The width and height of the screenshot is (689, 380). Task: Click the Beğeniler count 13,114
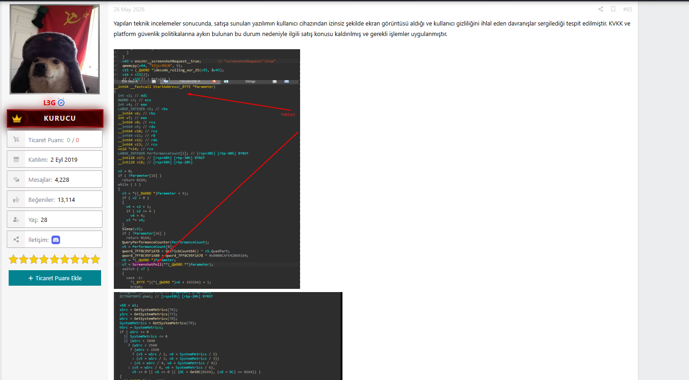point(66,200)
